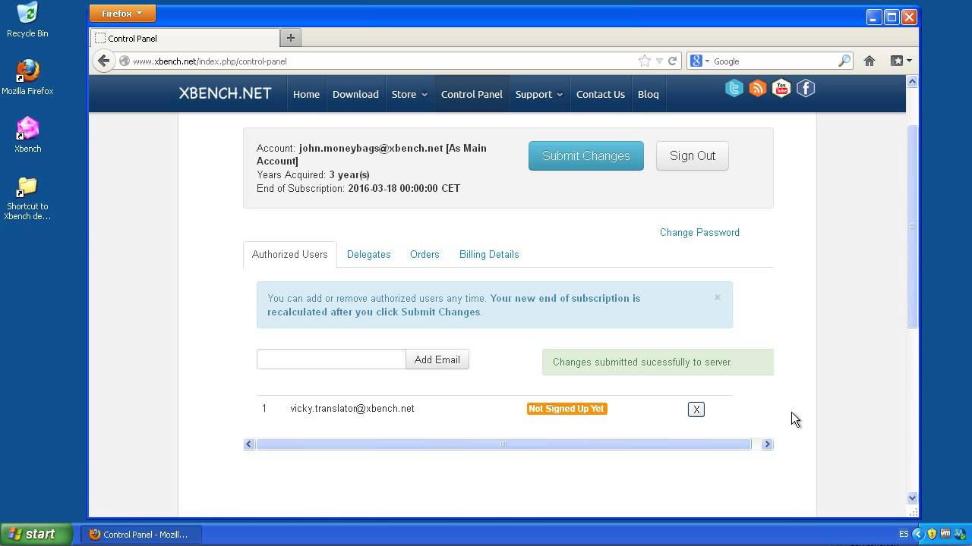Select the Authorized Users tab

[x=289, y=254]
